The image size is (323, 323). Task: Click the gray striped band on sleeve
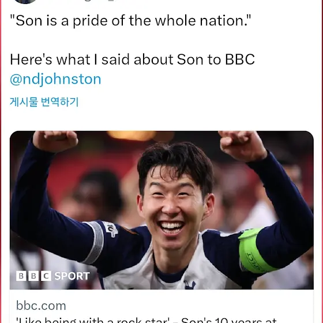(x=93, y=243)
